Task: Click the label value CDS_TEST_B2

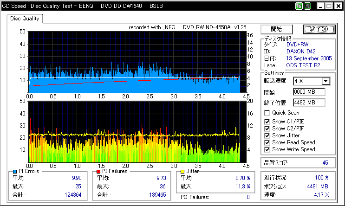Action: coord(303,65)
